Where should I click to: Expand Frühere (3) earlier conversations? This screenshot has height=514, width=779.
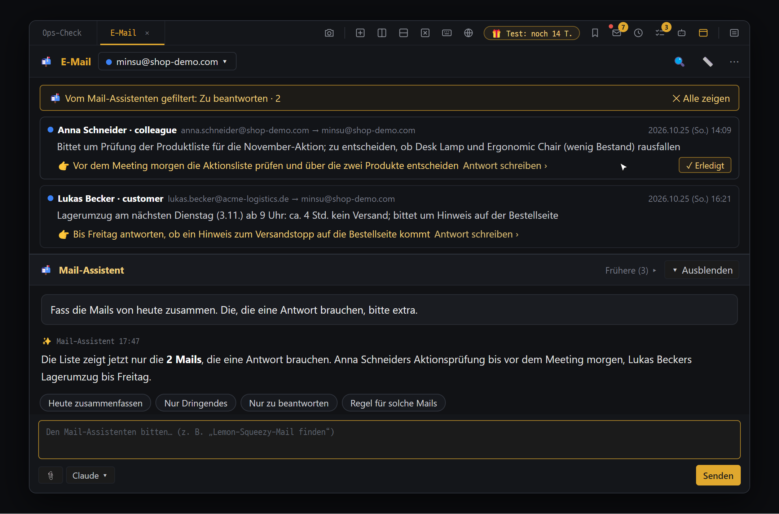pyautogui.click(x=630, y=270)
